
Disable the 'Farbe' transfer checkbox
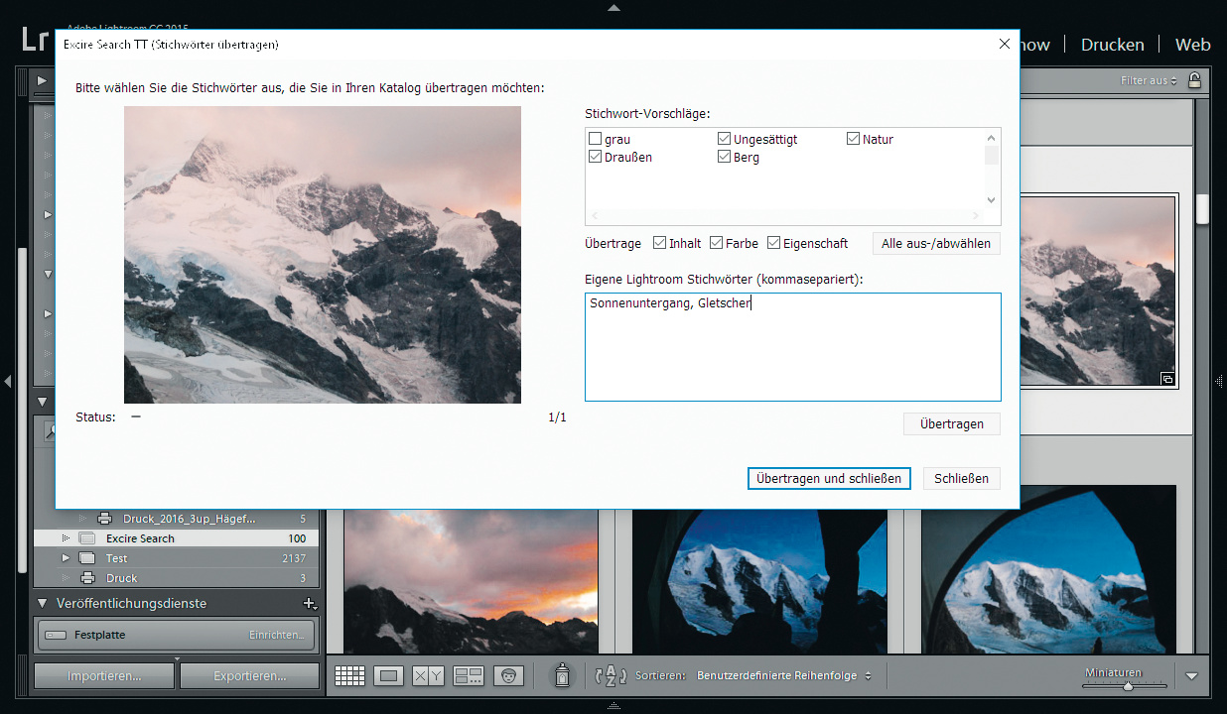coord(717,243)
